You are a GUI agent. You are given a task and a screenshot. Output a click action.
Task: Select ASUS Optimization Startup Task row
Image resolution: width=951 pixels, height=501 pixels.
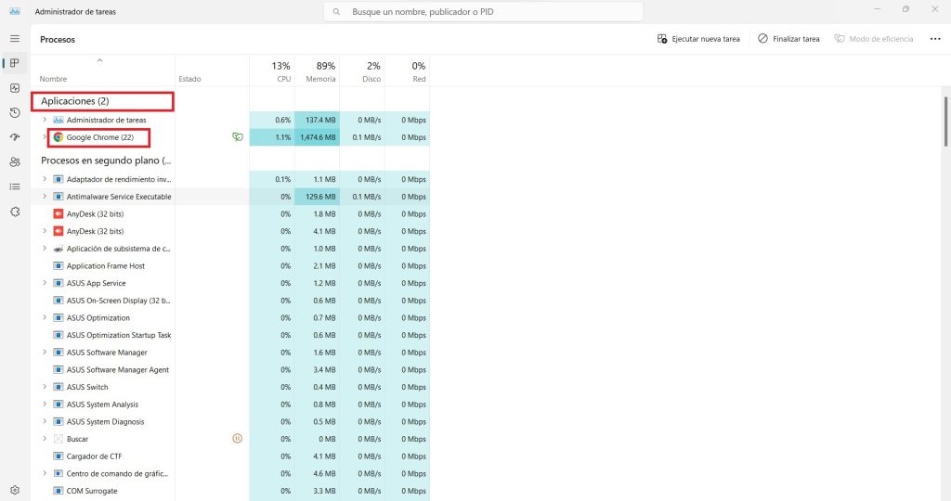(230, 335)
